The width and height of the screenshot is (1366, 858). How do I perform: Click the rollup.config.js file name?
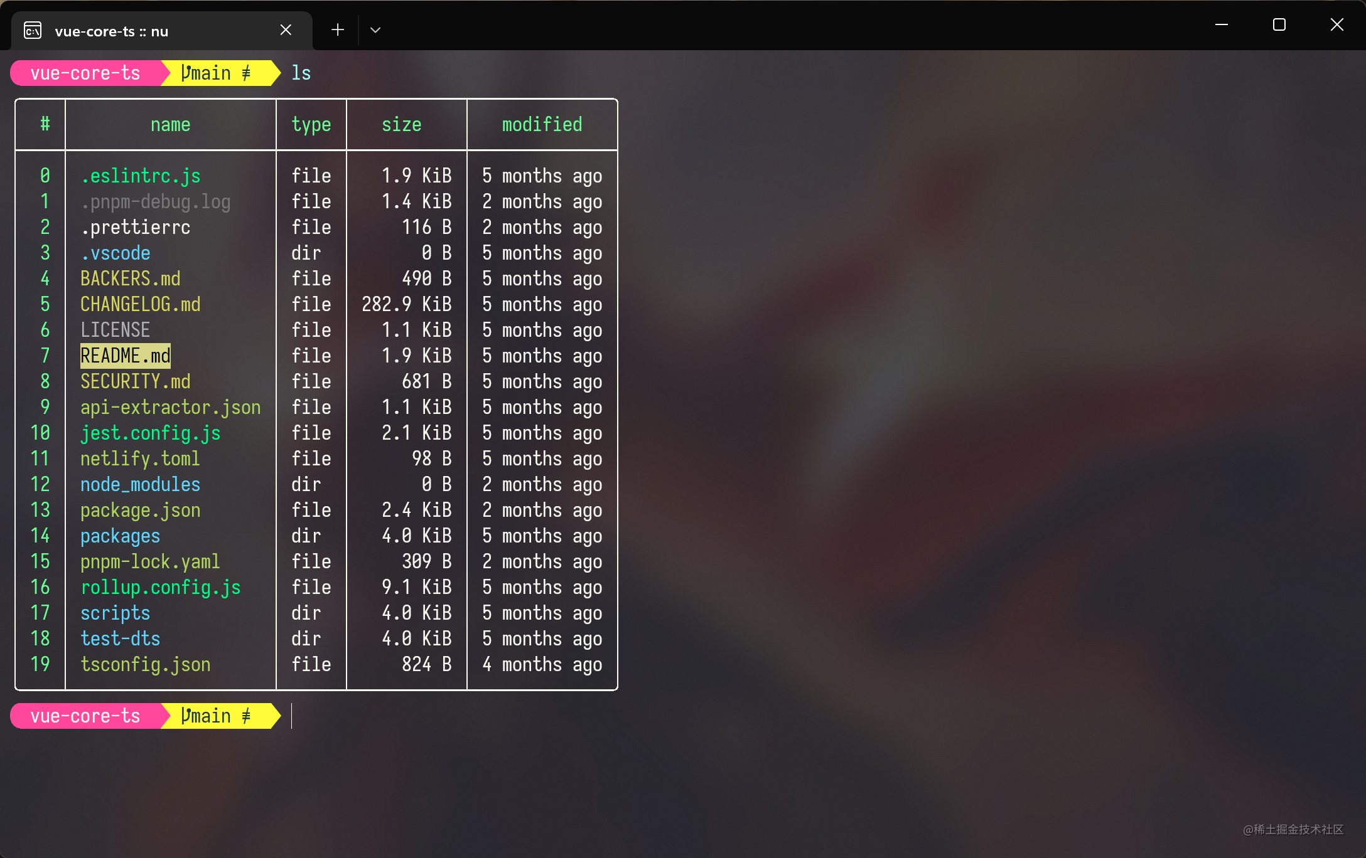point(161,588)
